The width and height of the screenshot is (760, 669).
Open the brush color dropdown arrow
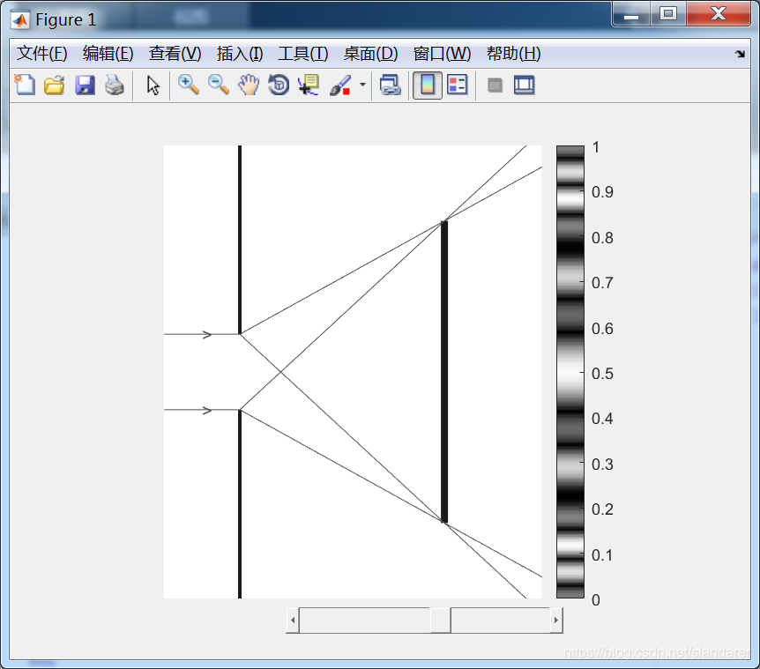coord(362,85)
